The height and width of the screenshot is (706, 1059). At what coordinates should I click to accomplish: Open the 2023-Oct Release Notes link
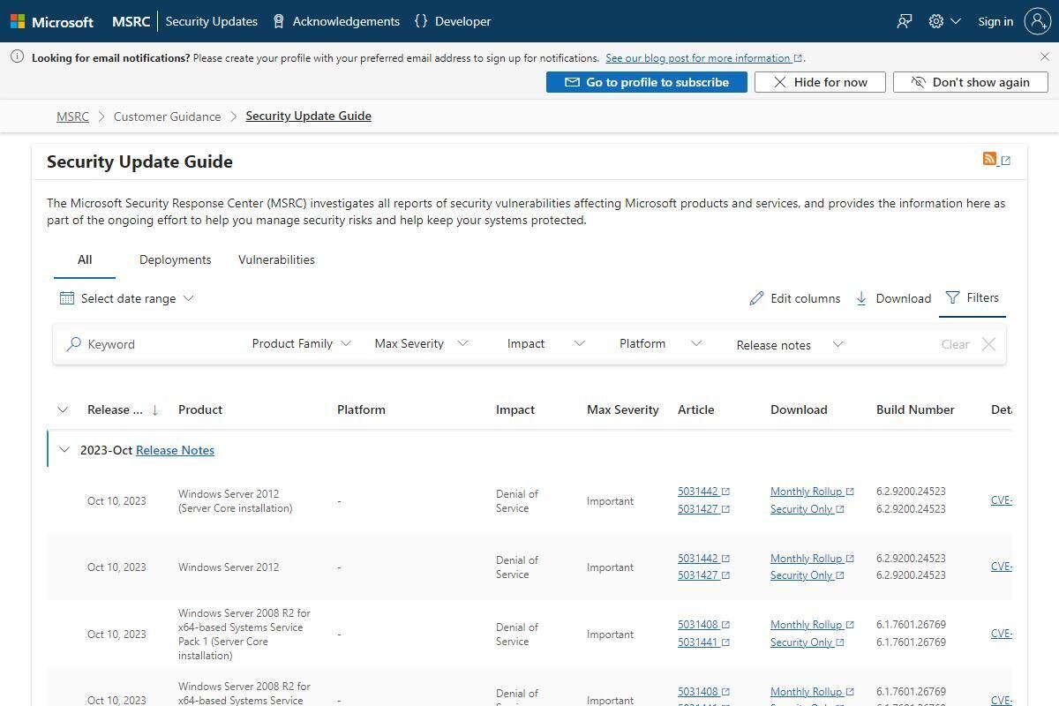click(x=175, y=450)
